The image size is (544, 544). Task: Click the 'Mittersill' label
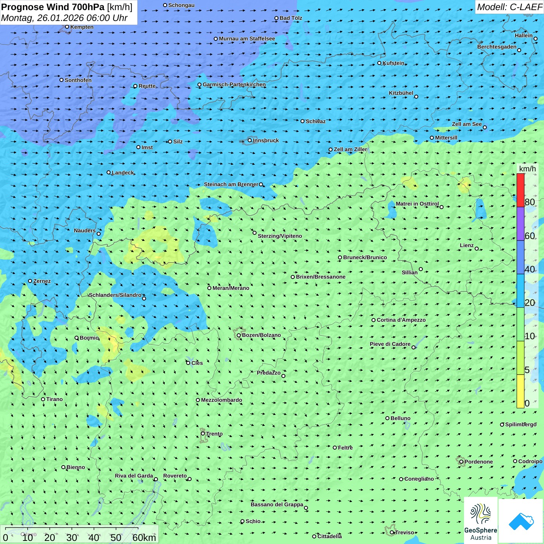(x=446, y=138)
